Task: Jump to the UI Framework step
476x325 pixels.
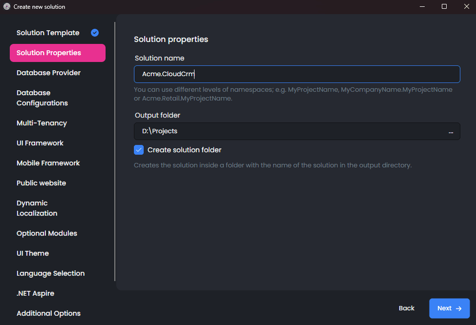Action: 40,143
